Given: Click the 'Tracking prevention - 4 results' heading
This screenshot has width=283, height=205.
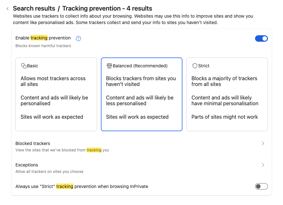Looking at the screenshot, I should click(107, 9).
